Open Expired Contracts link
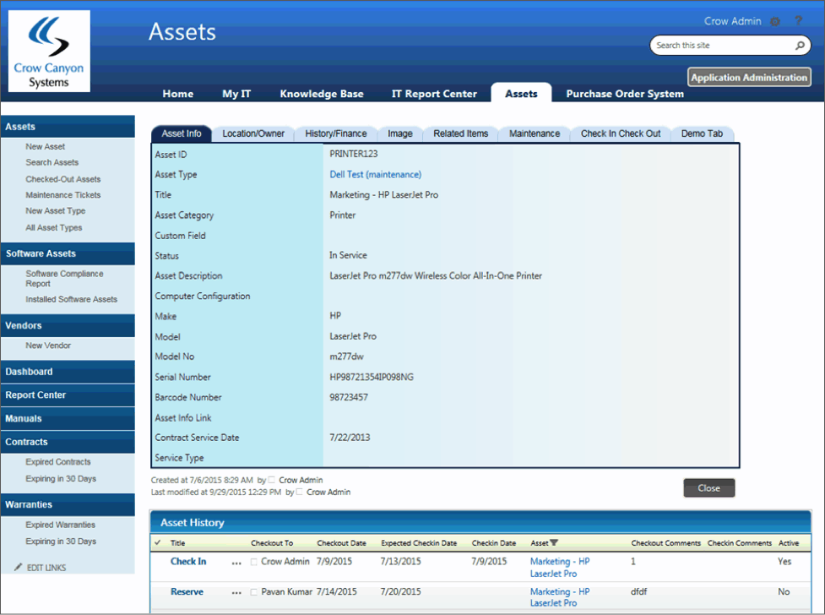The width and height of the screenshot is (825, 615). pyautogui.click(x=58, y=462)
